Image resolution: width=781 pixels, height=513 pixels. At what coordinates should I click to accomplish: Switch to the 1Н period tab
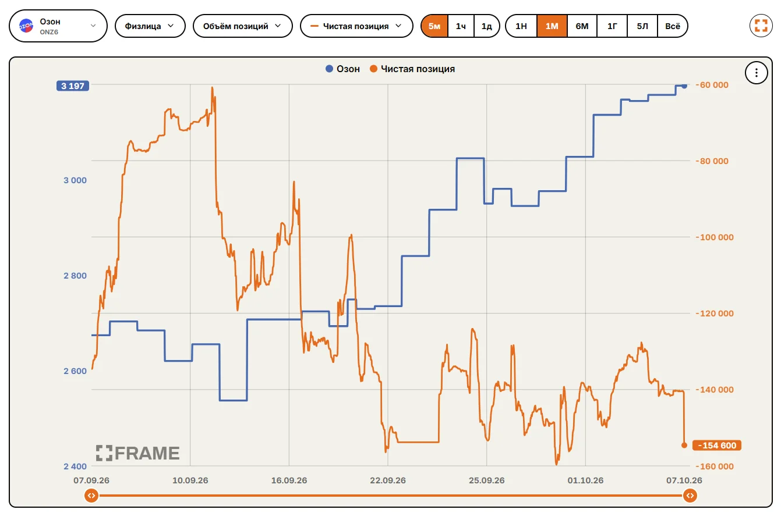coord(521,26)
